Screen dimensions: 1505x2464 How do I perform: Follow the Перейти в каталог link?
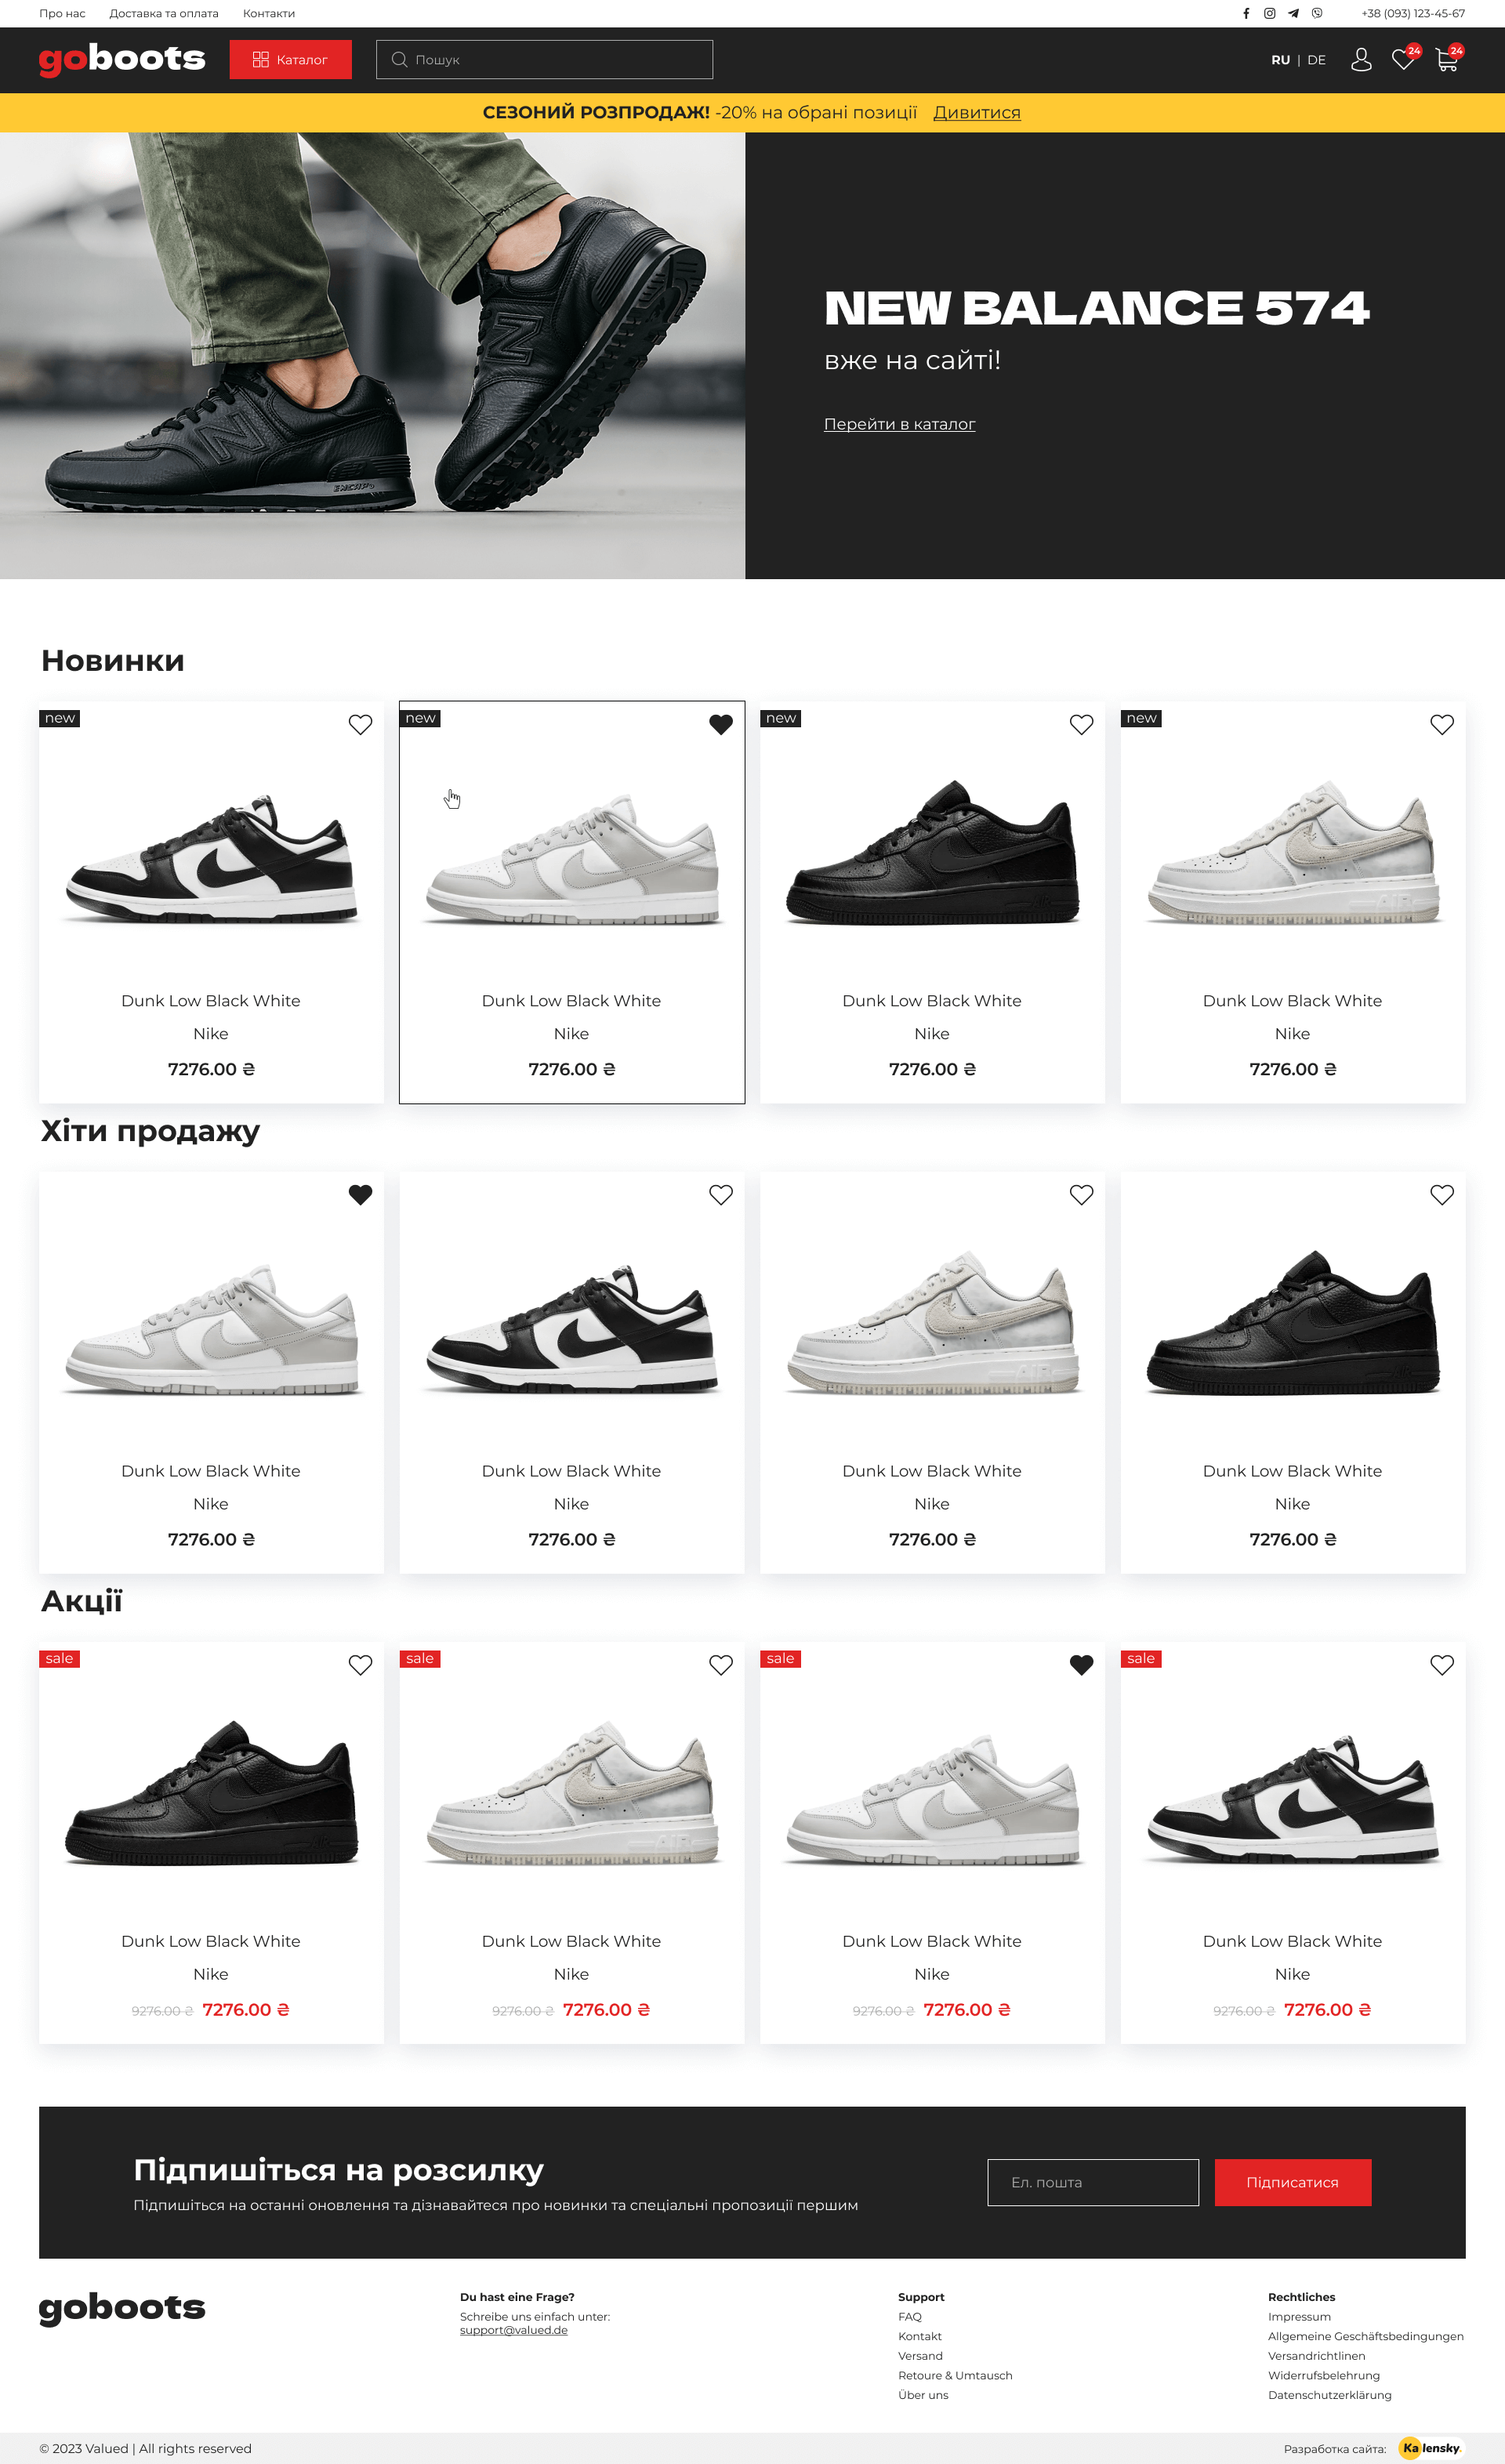pyautogui.click(x=899, y=424)
